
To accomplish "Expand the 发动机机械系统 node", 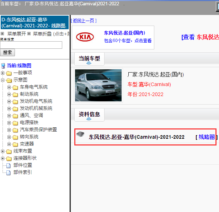I will click(x=9, y=108).
